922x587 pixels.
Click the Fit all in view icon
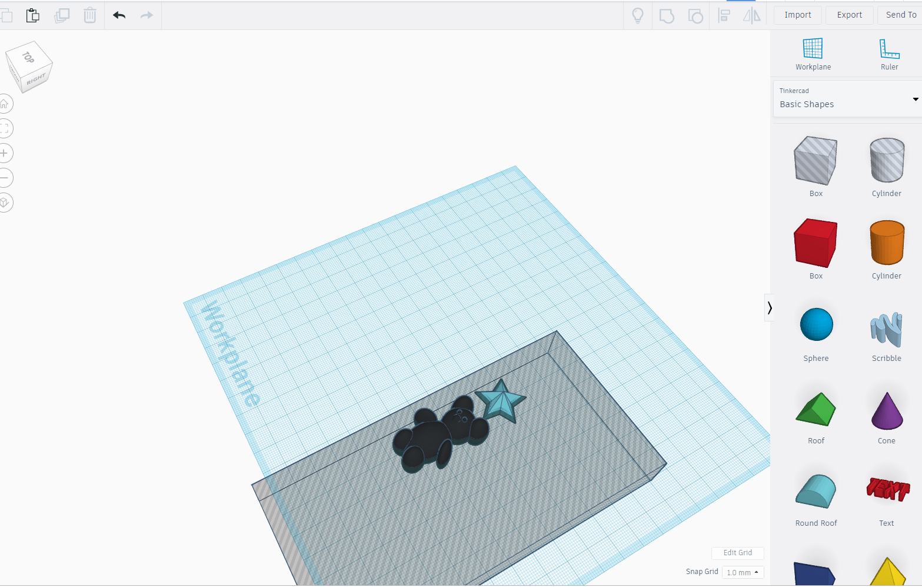[4, 128]
